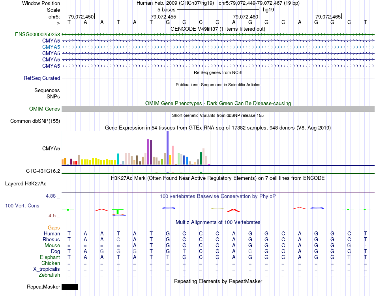The width and height of the screenshot is (375, 296).
Task: Click the cyan GTEx expression bar
Action: point(118,159)
